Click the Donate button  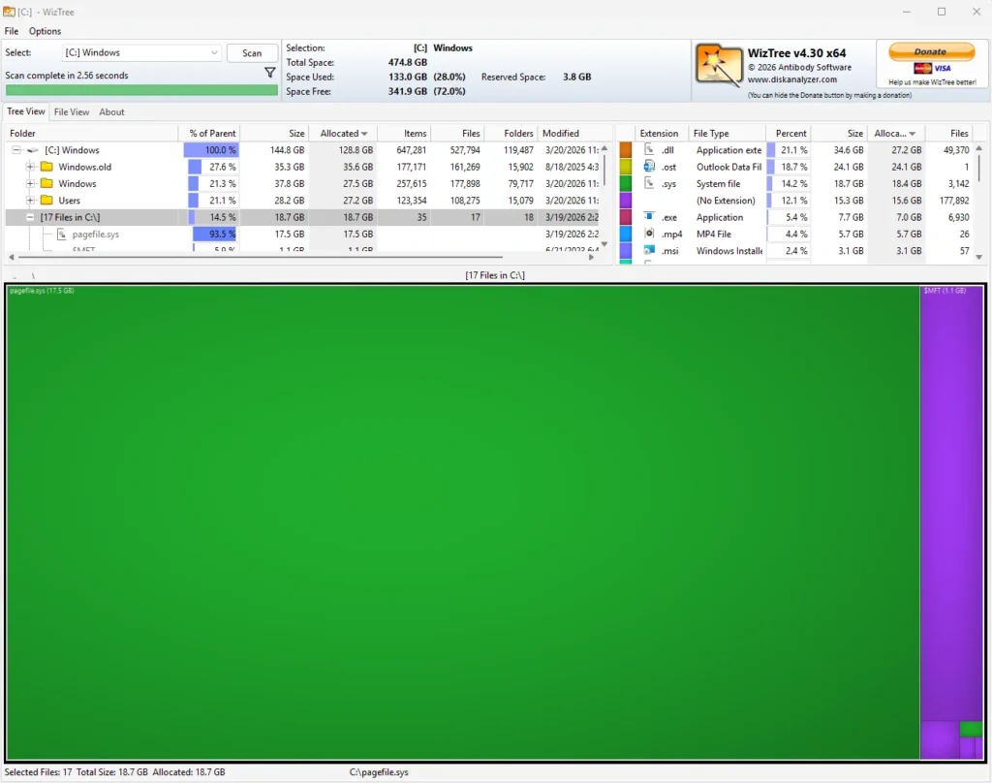[x=930, y=51]
